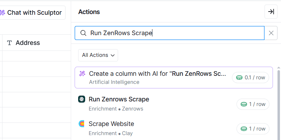Click the 0.1 / row credit badge
The height and width of the screenshot is (140, 281).
(x=251, y=78)
